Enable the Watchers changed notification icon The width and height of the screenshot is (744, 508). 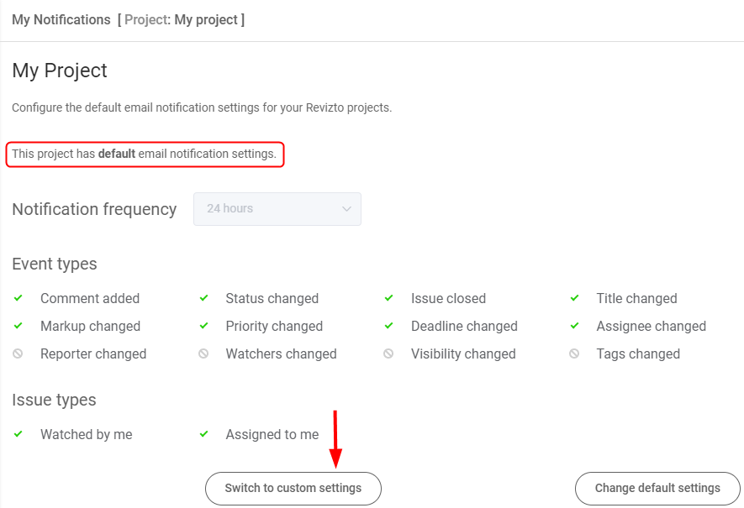pos(203,354)
